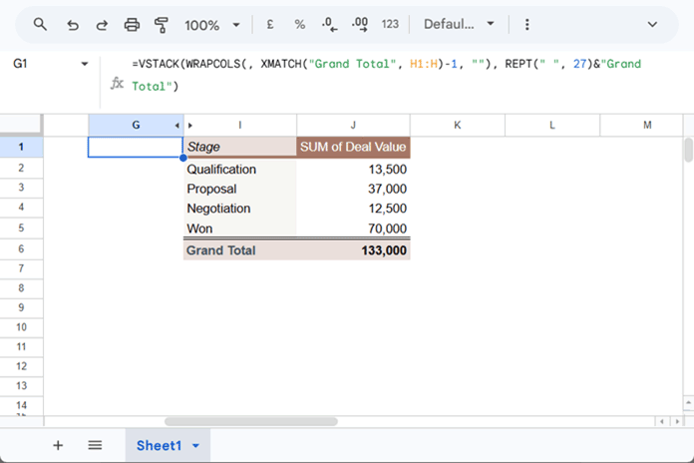Screen dimensions: 694x463
Task: Select cell G1
Action: tap(136, 147)
